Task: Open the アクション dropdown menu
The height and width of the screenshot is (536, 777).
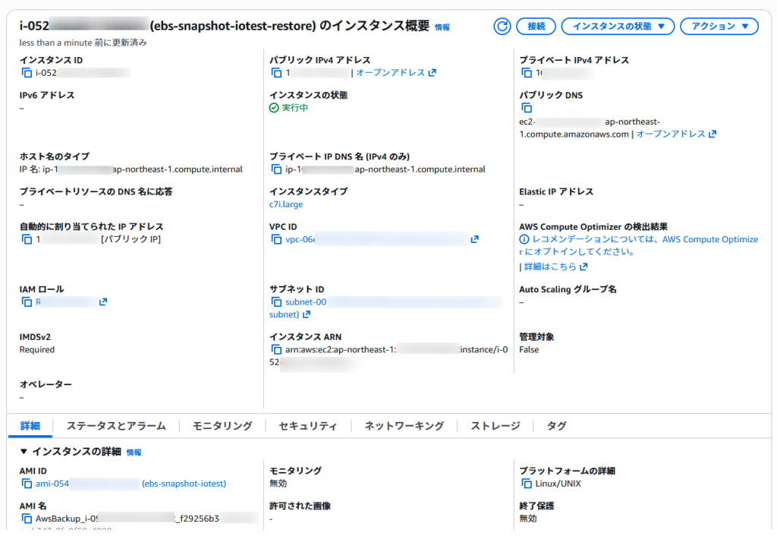Action: pos(719,27)
